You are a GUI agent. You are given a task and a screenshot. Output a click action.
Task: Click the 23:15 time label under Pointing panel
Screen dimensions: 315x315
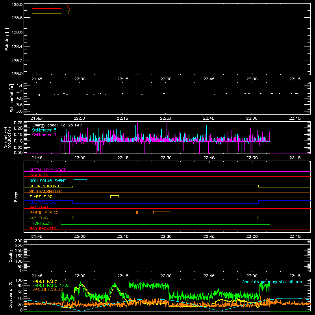295,79
